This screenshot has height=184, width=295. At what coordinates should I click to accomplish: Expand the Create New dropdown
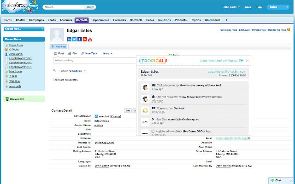[x=24, y=29]
